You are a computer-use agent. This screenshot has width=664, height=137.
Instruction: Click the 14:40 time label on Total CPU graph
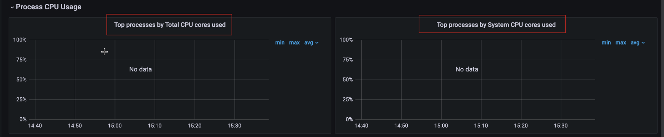[35, 126]
